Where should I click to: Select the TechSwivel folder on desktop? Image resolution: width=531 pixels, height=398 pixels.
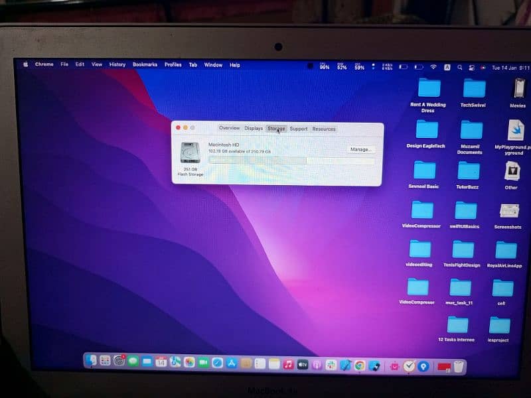pyautogui.click(x=473, y=89)
